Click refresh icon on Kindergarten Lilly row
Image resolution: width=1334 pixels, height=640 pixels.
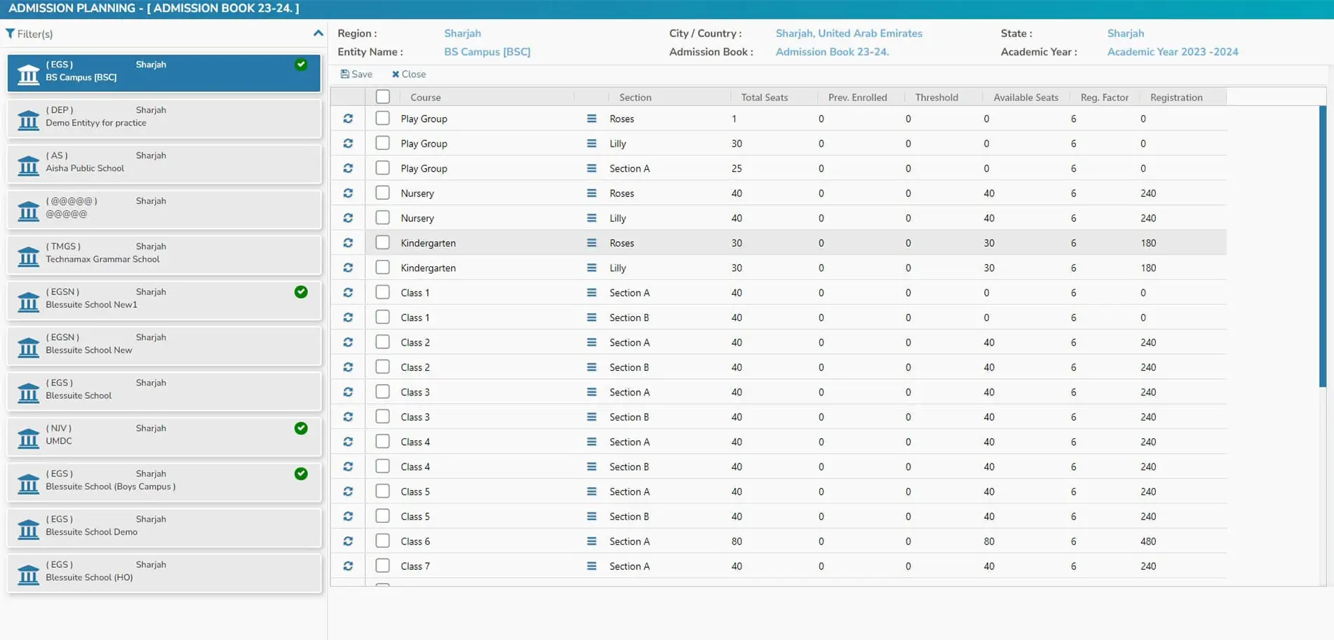[x=348, y=268]
